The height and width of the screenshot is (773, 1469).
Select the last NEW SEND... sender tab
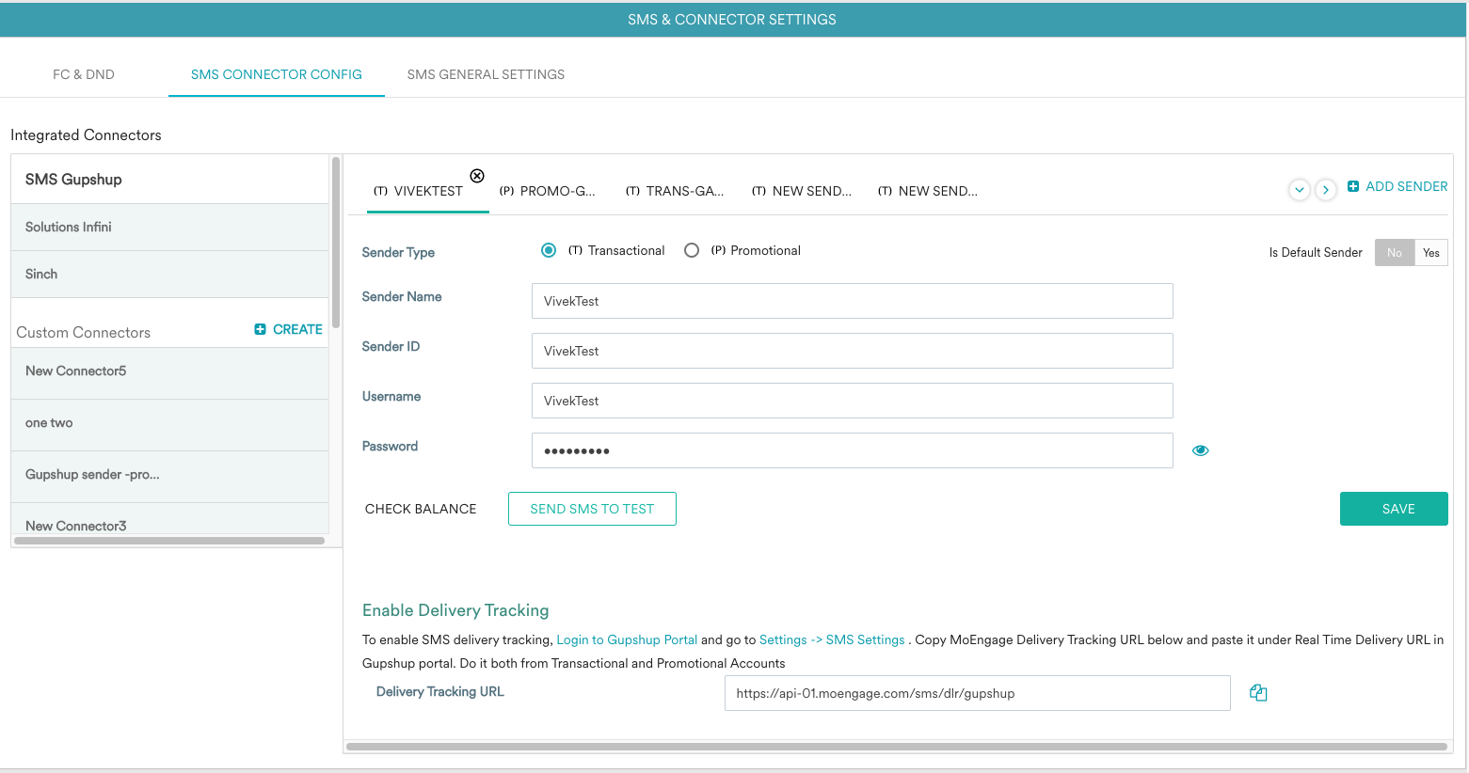[928, 191]
